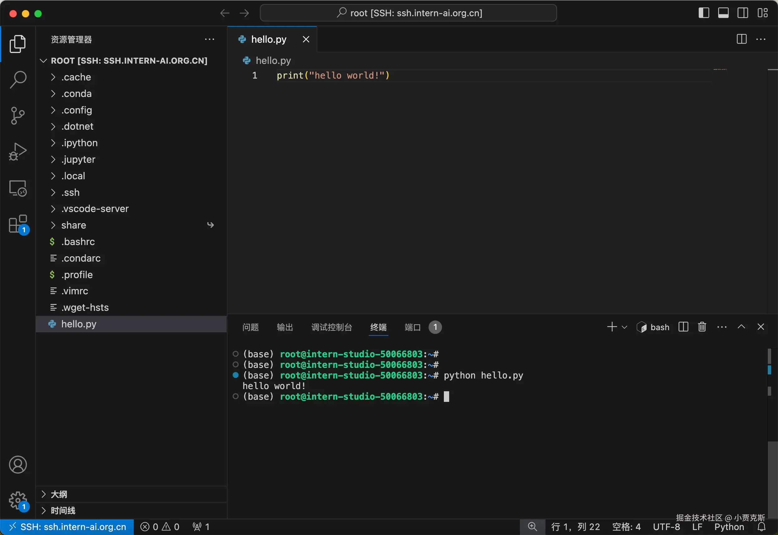
Task: Switch to the 问题 panel tab
Action: (250, 327)
